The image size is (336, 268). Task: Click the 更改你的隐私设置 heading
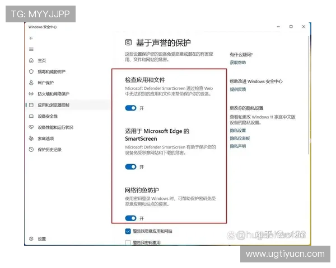pos(246,108)
